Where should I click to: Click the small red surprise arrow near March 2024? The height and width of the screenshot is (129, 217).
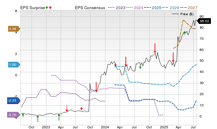point(115,65)
